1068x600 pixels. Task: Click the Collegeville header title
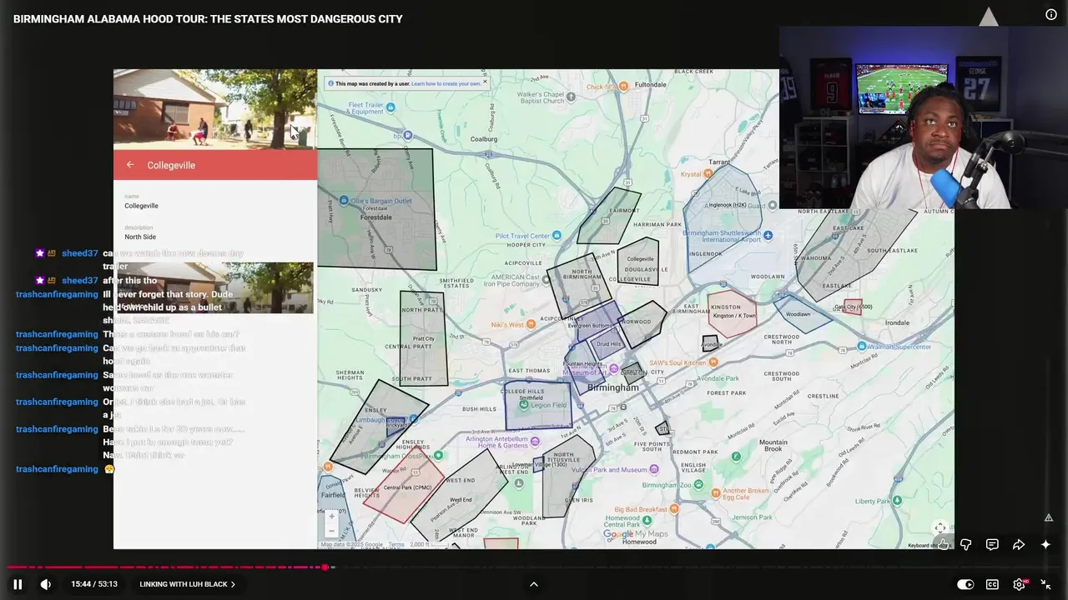pos(171,165)
